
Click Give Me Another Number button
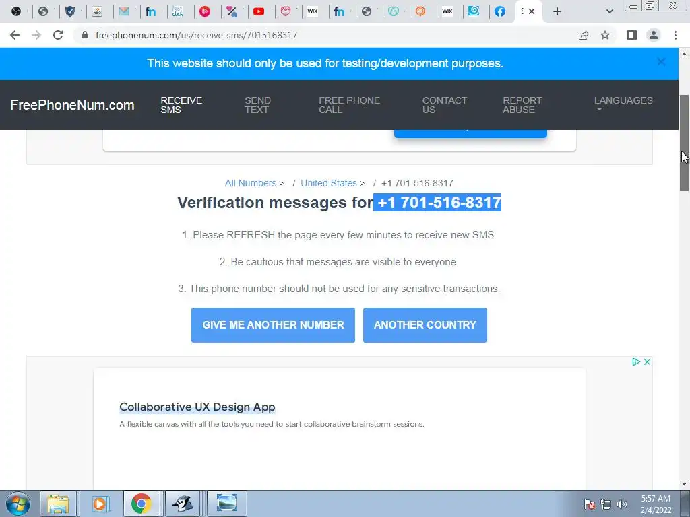click(x=274, y=325)
